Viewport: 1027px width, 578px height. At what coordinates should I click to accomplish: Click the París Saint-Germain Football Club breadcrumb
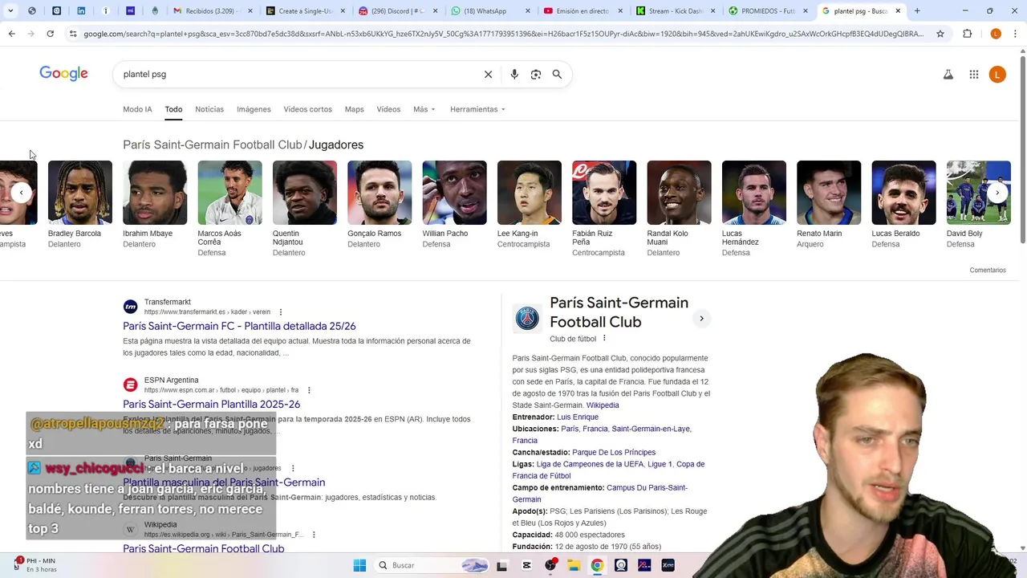212,144
